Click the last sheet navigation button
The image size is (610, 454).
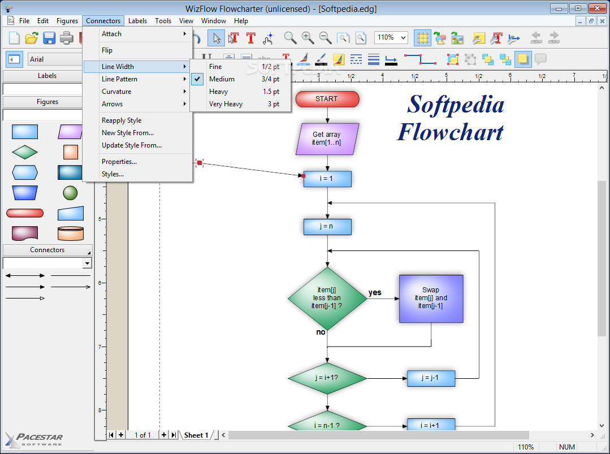click(174, 435)
